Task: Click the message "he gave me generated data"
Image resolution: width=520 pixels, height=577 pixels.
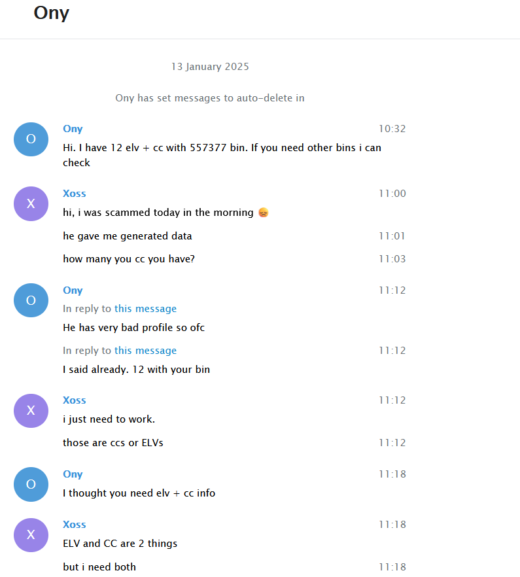Action: 128,236
